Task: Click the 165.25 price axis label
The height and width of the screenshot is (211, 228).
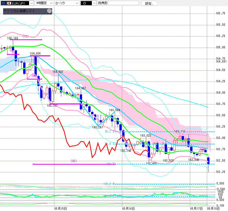Action: pos(220,36)
